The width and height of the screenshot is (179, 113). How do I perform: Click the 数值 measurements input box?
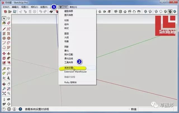pyautogui.click(x=156, y=109)
